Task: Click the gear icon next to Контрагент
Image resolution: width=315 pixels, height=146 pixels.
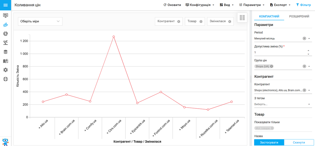Action: pyautogui.click(x=179, y=21)
